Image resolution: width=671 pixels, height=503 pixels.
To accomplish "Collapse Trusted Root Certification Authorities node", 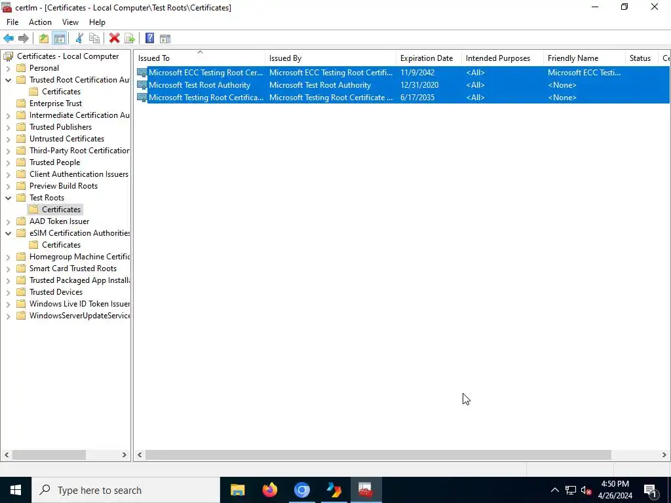I will 8,80.
